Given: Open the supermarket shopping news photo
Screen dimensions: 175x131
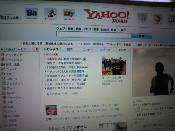Looking at the screenshot, I should (114, 66).
